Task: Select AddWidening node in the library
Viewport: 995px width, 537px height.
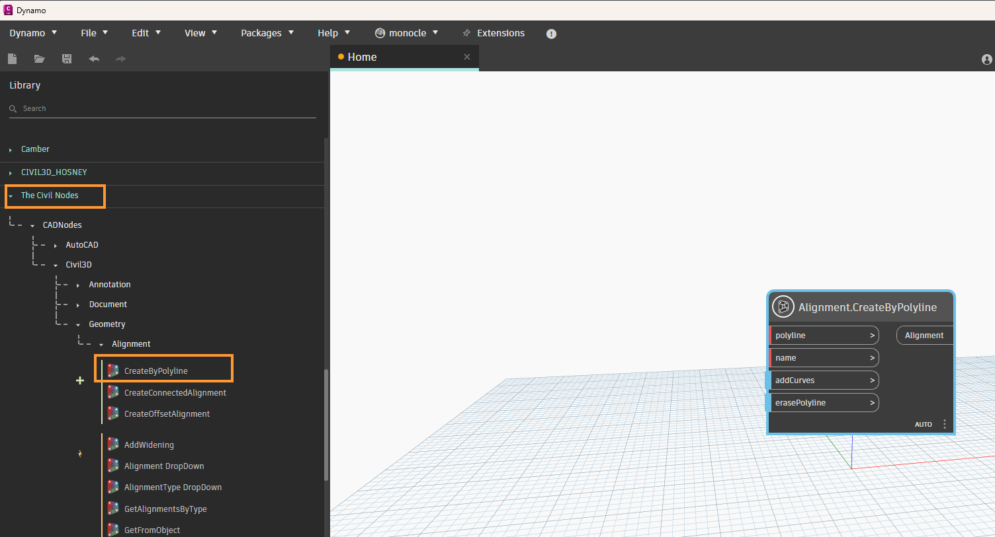Action: (149, 445)
